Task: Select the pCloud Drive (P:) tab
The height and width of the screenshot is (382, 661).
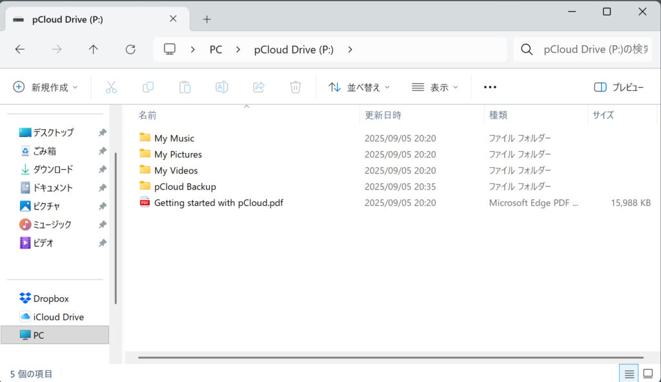Action: pos(97,19)
